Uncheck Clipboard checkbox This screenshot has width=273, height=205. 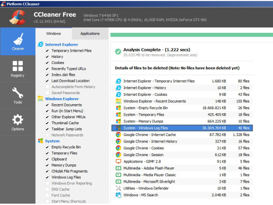(47, 159)
